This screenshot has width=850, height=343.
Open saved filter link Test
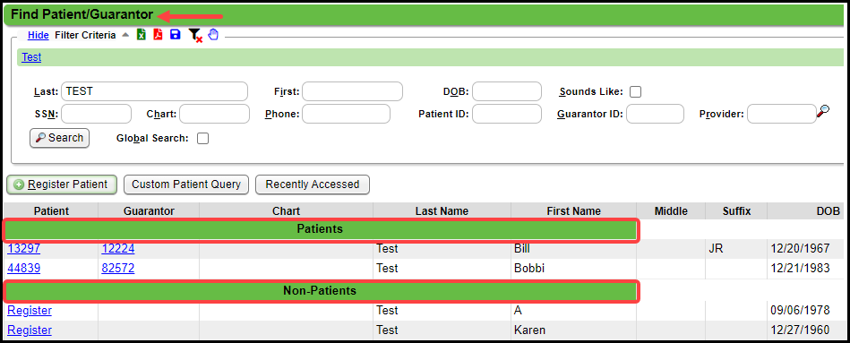pos(31,57)
